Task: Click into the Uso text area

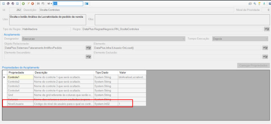Action: click(x=47, y=20)
